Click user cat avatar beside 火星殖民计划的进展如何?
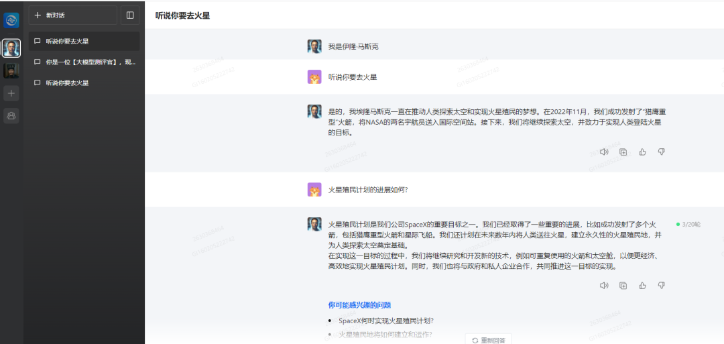 [314, 189]
